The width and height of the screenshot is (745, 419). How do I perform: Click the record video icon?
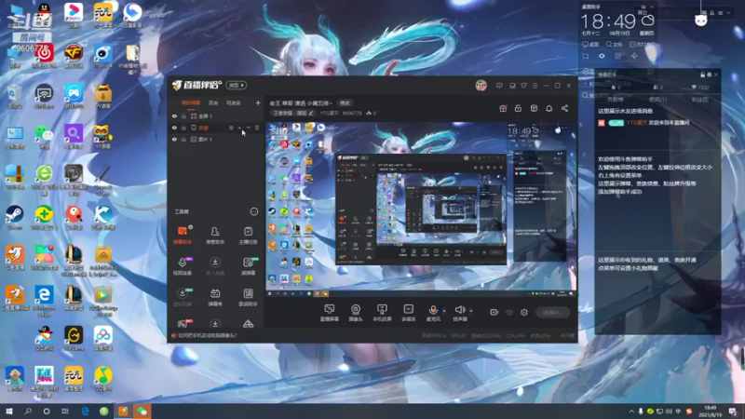[494, 312]
